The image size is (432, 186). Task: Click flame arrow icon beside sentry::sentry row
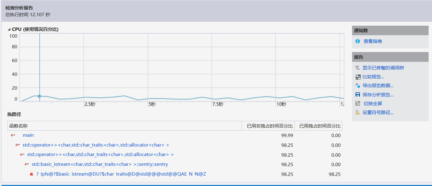(x=27, y=164)
